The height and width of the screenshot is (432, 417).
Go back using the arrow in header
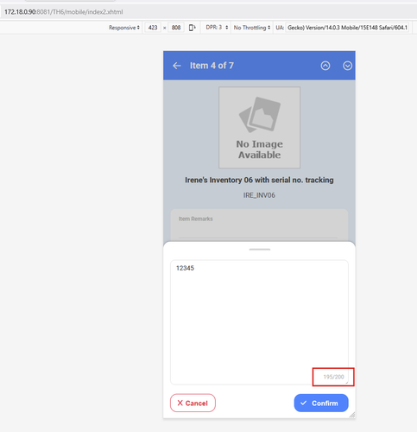coord(177,66)
